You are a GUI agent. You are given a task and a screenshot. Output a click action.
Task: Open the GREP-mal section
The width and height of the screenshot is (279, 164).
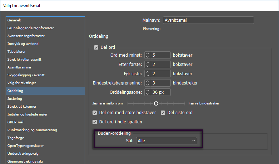15,122
